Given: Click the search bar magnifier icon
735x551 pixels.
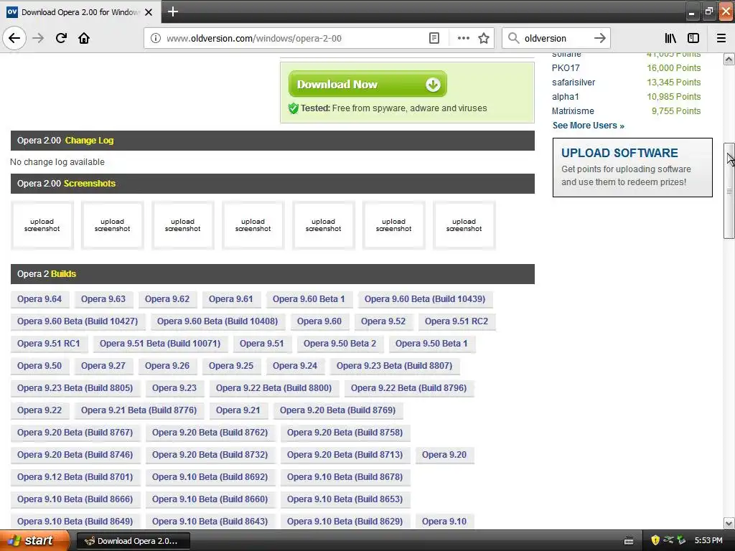Looking at the screenshot, I should pyautogui.click(x=513, y=38).
